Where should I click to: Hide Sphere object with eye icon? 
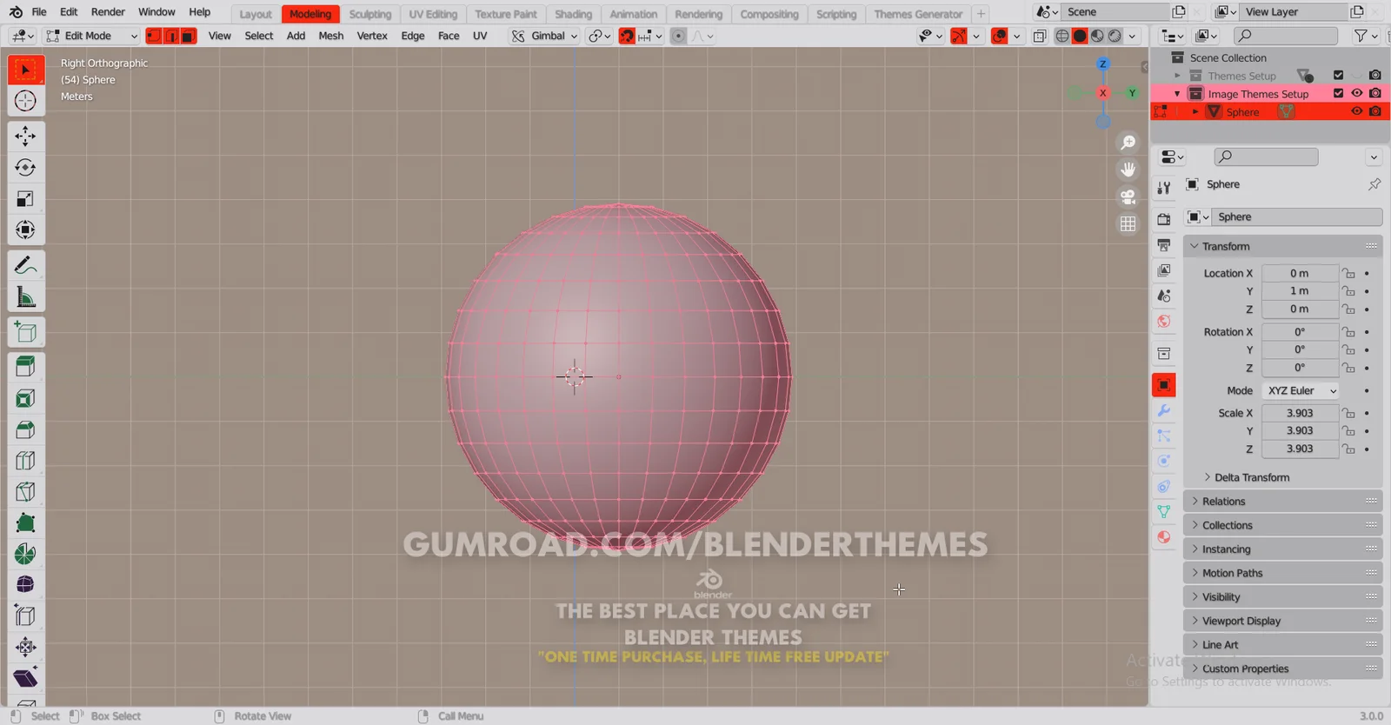(x=1357, y=111)
